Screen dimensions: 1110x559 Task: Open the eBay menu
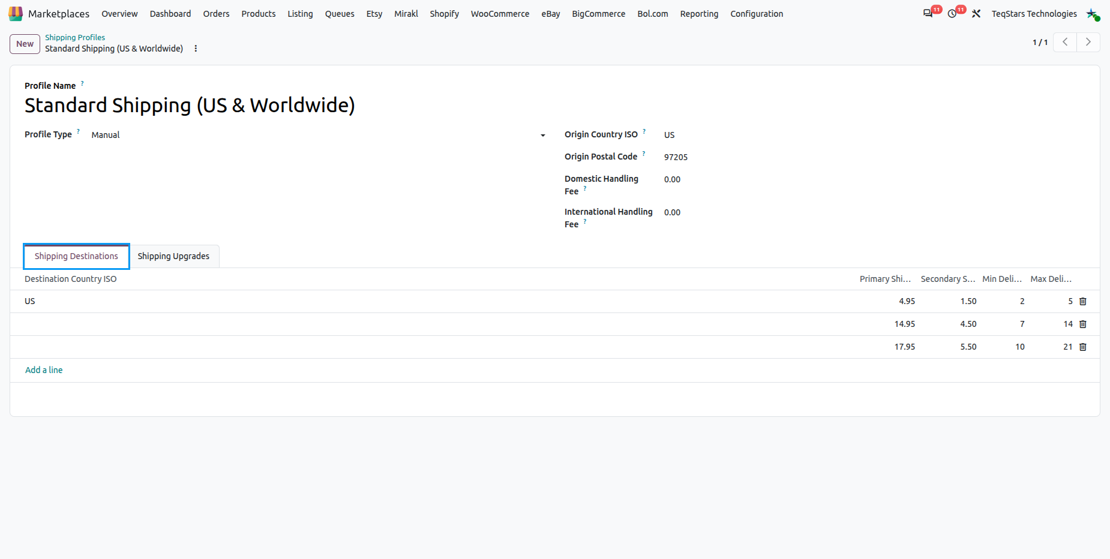[x=550, y=14]
